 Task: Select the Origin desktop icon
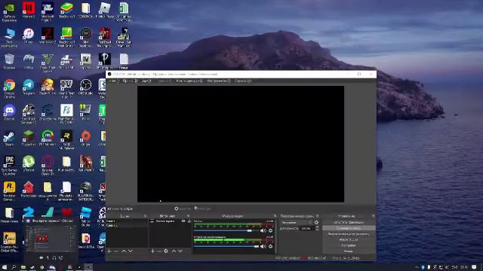pos(85,139)
